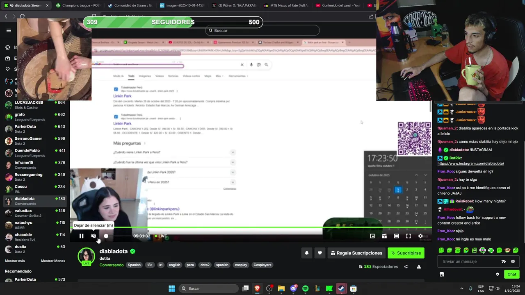Open ParkerDota Dota 2 channel with 643 viewers
525x295 pixels.
35,129
